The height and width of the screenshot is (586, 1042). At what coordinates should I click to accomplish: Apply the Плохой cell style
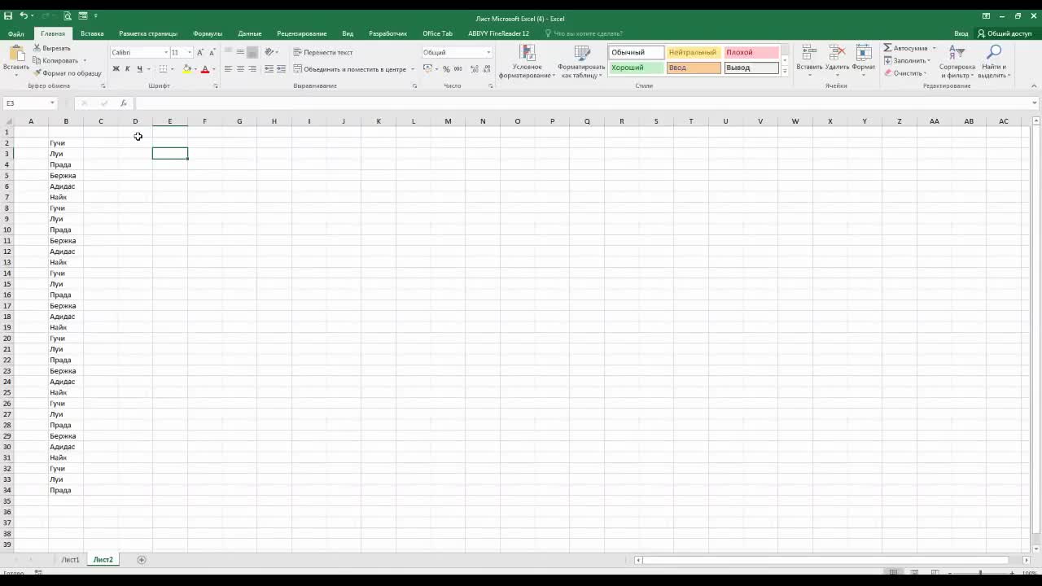pyautogui.click(x=751, y=52)
